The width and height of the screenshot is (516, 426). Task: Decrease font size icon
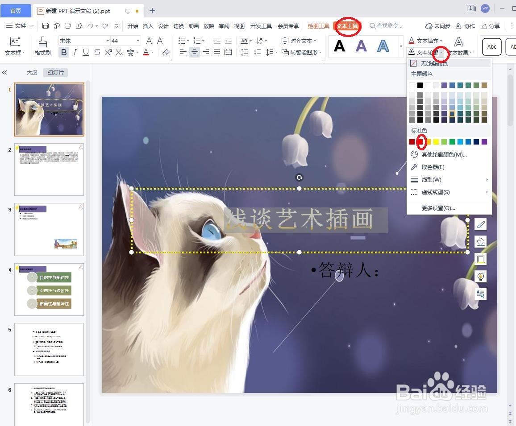161,41
